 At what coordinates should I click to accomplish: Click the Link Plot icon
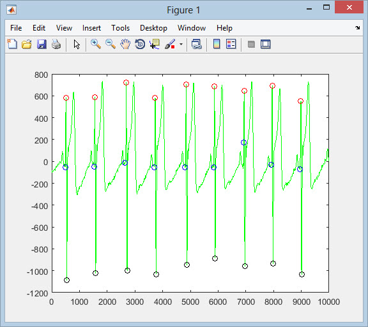196,44
